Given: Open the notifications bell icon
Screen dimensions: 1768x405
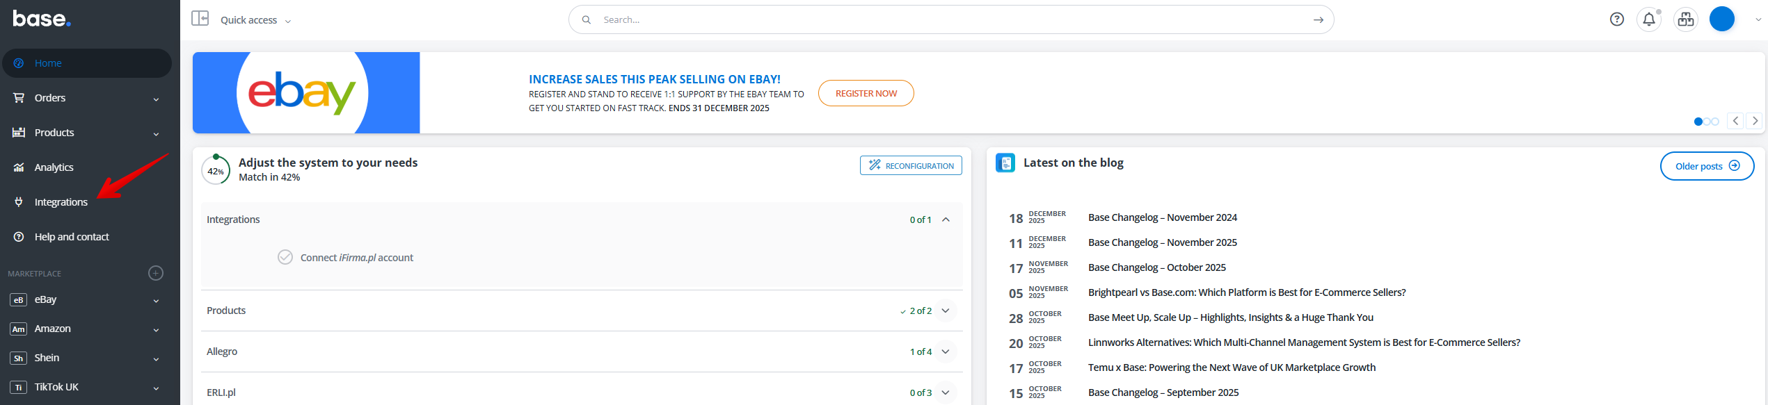Looking at the screenshot, I should coord(1649,19).
